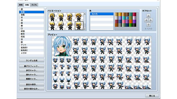Select 毛の色 in the color list
The image size is (177, 99).
tap(102, 14)
